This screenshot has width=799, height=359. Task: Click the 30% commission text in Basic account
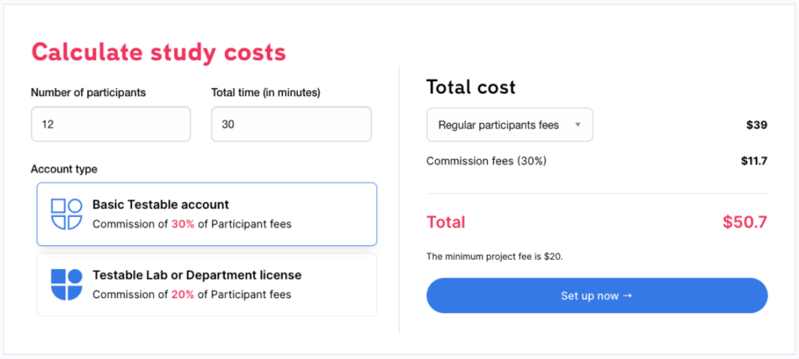[183, 224]
